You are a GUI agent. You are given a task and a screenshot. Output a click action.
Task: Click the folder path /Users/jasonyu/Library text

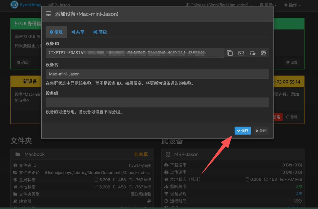98,173
